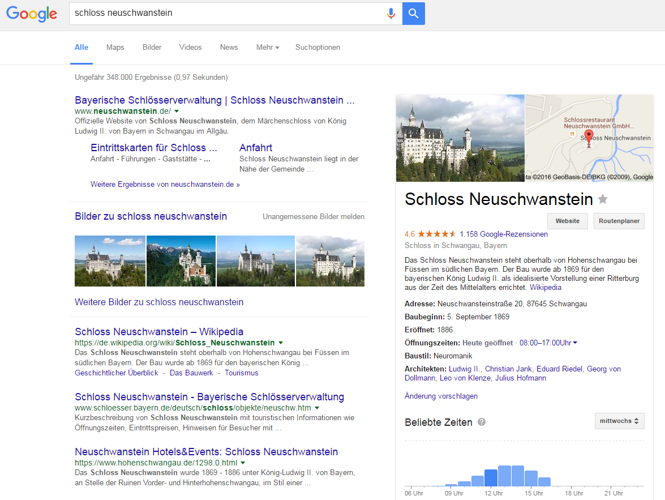
Task: Open architect Leo von Klenze link
Action: click(x=465, y=378)
